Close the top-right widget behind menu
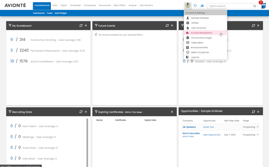This screenshot has width=269, height=167. [258, 25]
